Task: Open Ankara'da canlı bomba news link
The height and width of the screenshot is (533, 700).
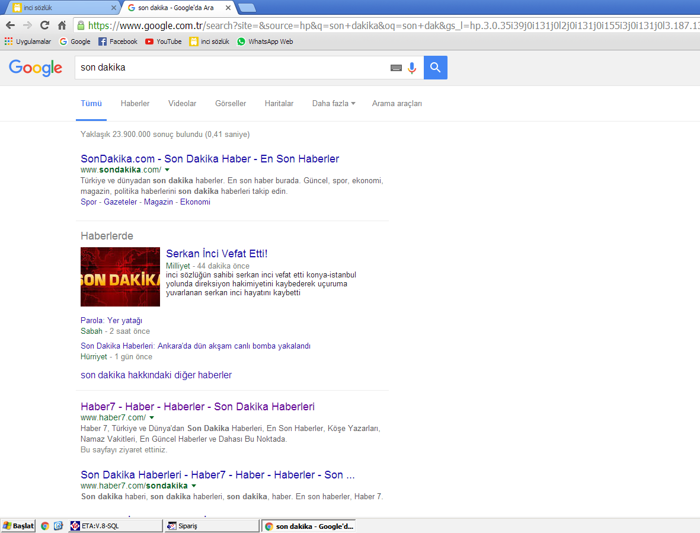Action: (x=196, y=346)
